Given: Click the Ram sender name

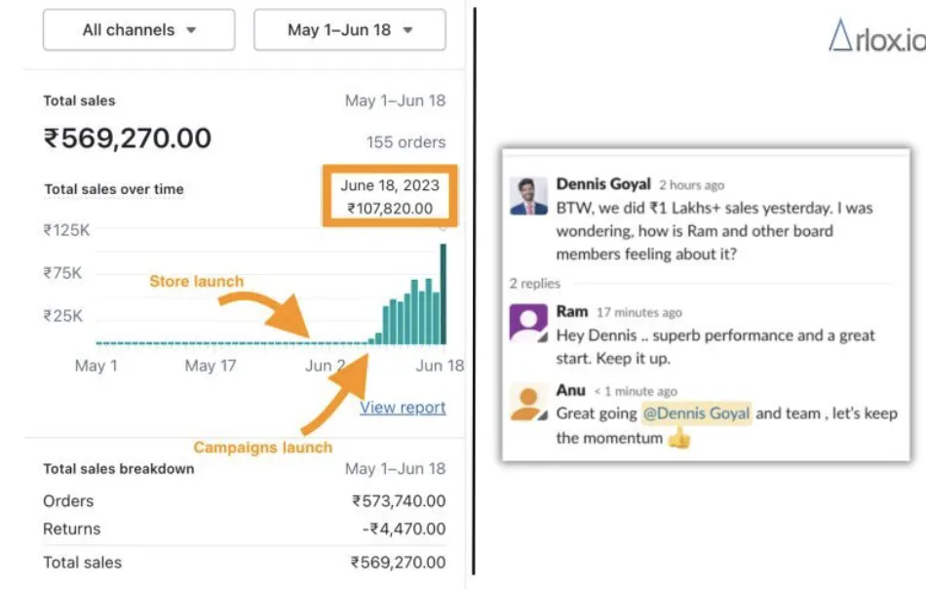Looking at the screenshot, I should [572, 312].
